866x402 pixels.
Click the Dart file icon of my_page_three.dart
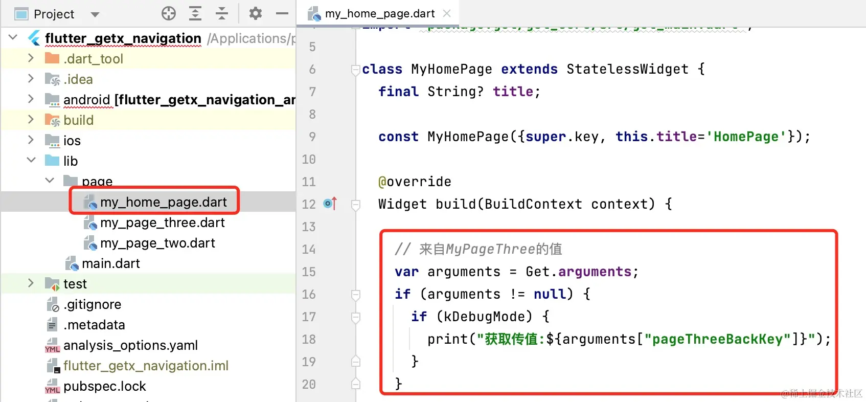pos(90,223)
